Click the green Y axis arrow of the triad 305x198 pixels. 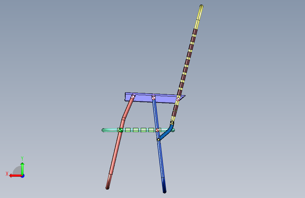coord(23,168)
